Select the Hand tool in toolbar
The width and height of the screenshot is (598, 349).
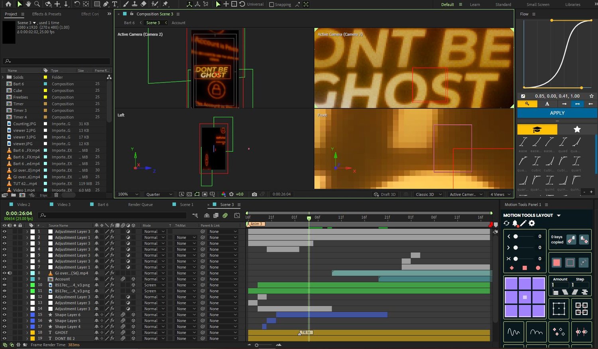point(28,4)
